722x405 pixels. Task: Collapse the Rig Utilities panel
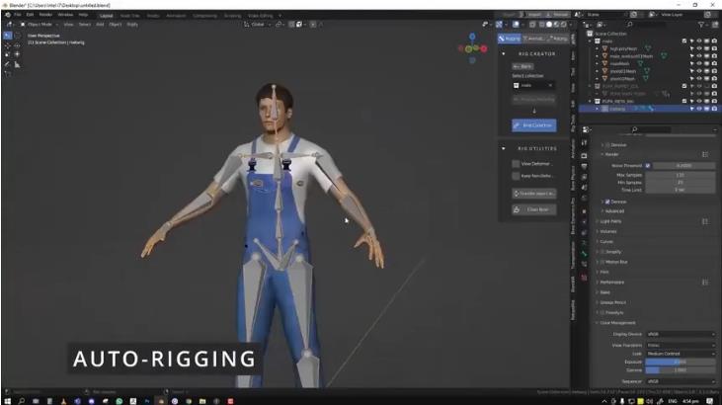(504, 149)
